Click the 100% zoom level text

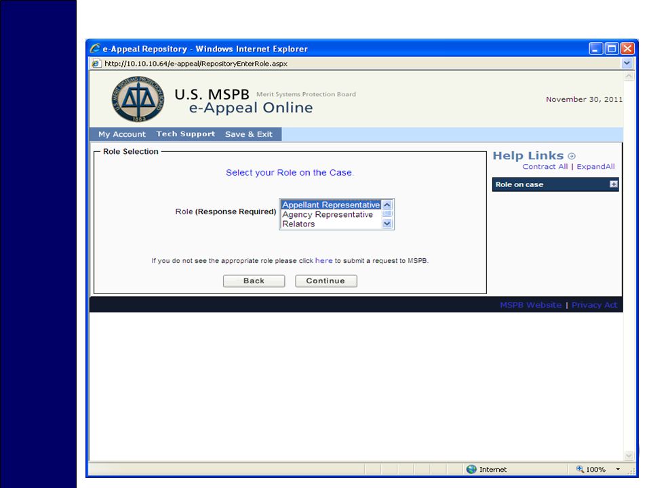click(595, 469)
